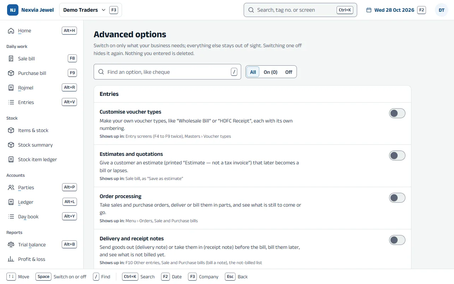The image size is (454, 284).
Task: Turn on Estimates and quotations toggle
Action: [397, 155]
